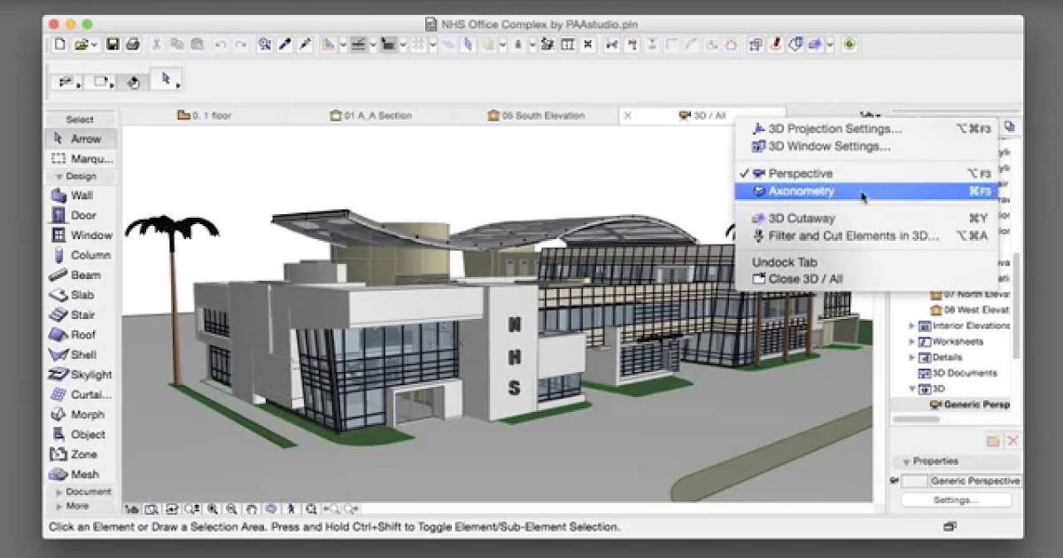Open 3D Window Settings menu item

866,147
